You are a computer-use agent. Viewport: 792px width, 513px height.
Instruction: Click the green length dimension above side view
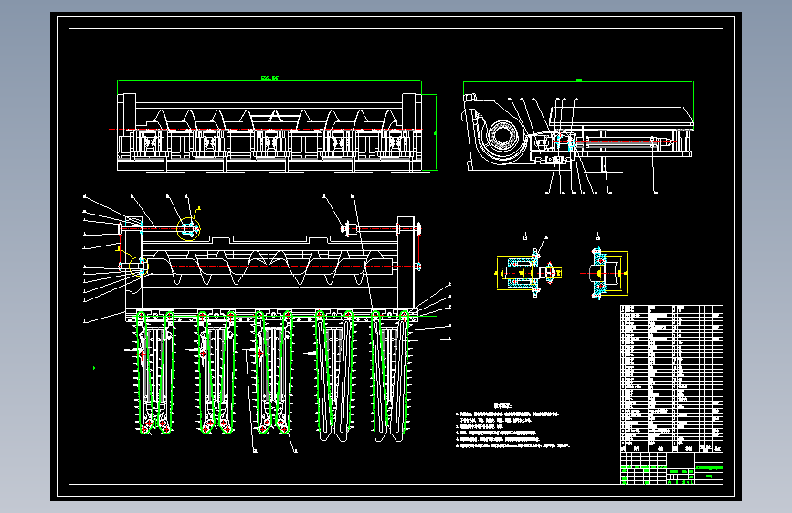(x=578, y=81)
